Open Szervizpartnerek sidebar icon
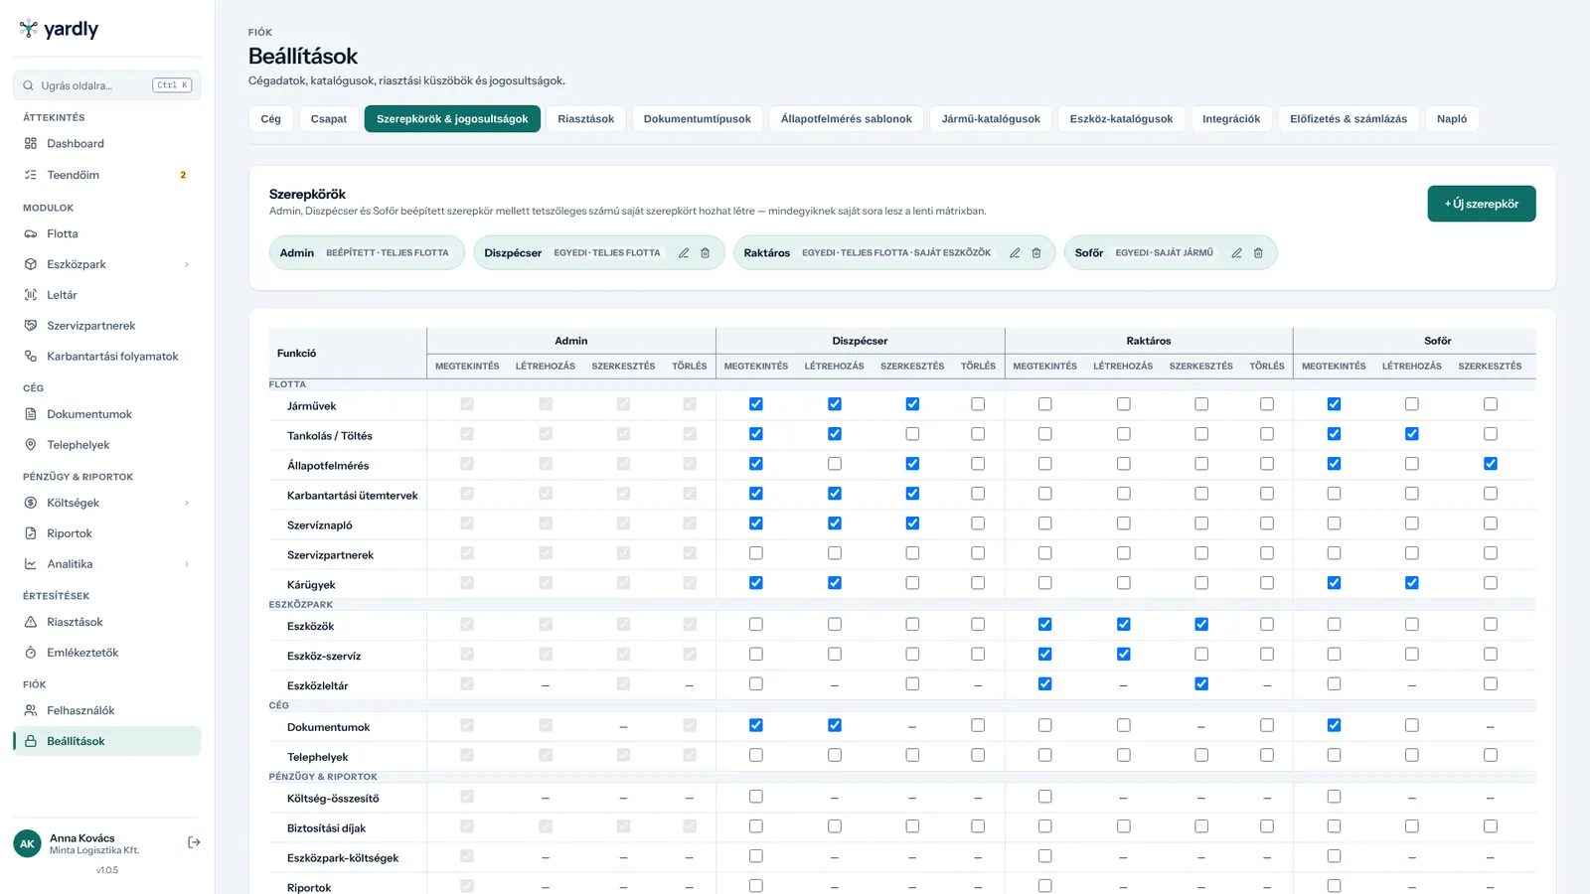This screenshot has width=1590, height=894. [31, 326]
